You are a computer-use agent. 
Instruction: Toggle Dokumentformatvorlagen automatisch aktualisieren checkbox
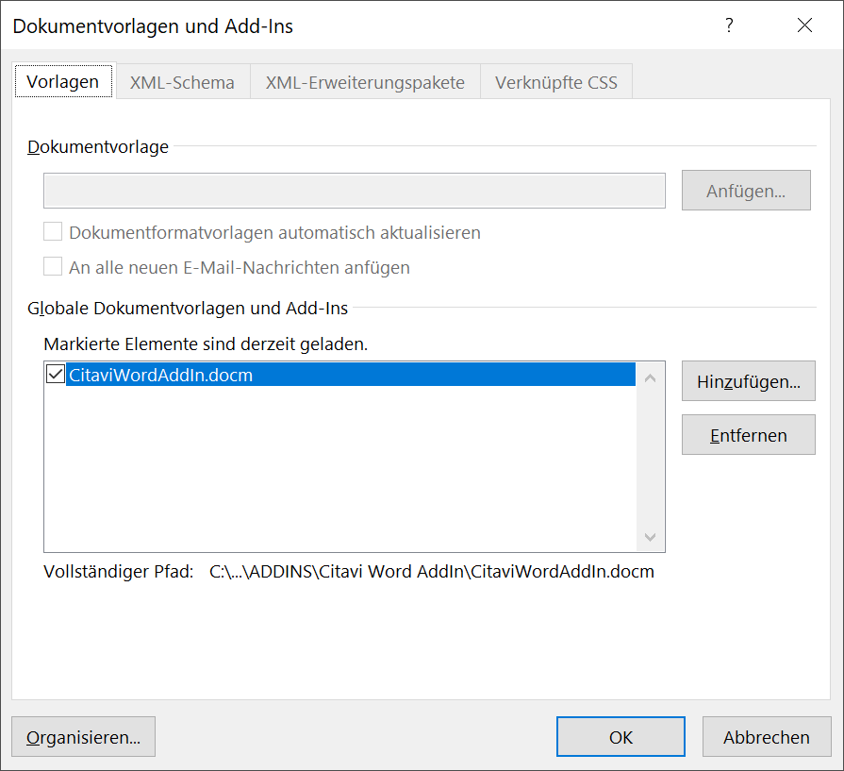point(53,232)
